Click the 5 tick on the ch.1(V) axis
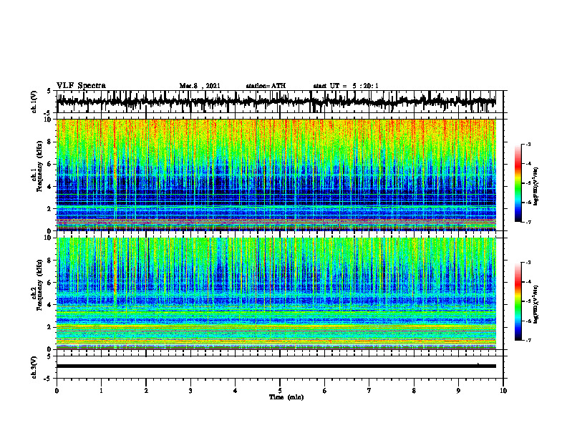This screenshot has height=438, width=567. 49,91
